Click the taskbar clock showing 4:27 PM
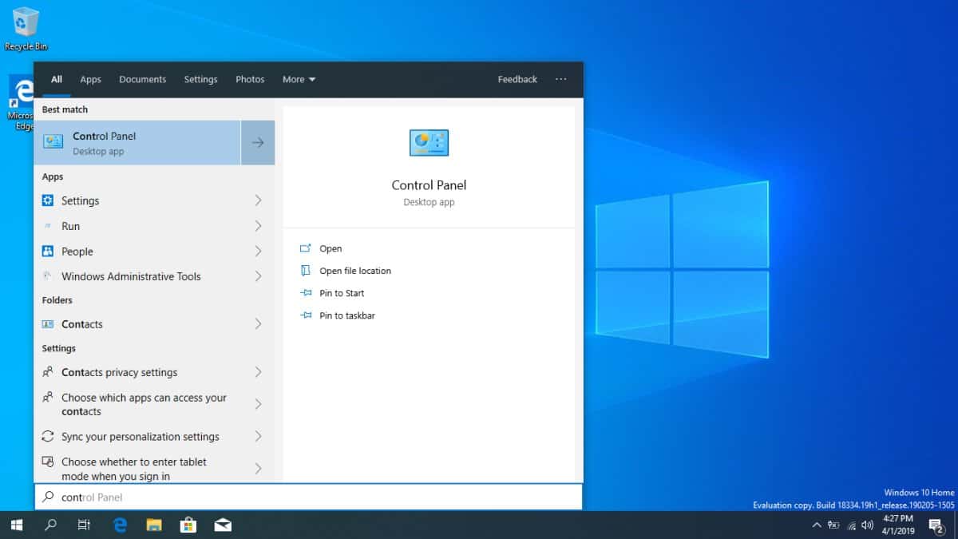The width and height of the screenshot is (958, 539). click(x=898, y=525)
